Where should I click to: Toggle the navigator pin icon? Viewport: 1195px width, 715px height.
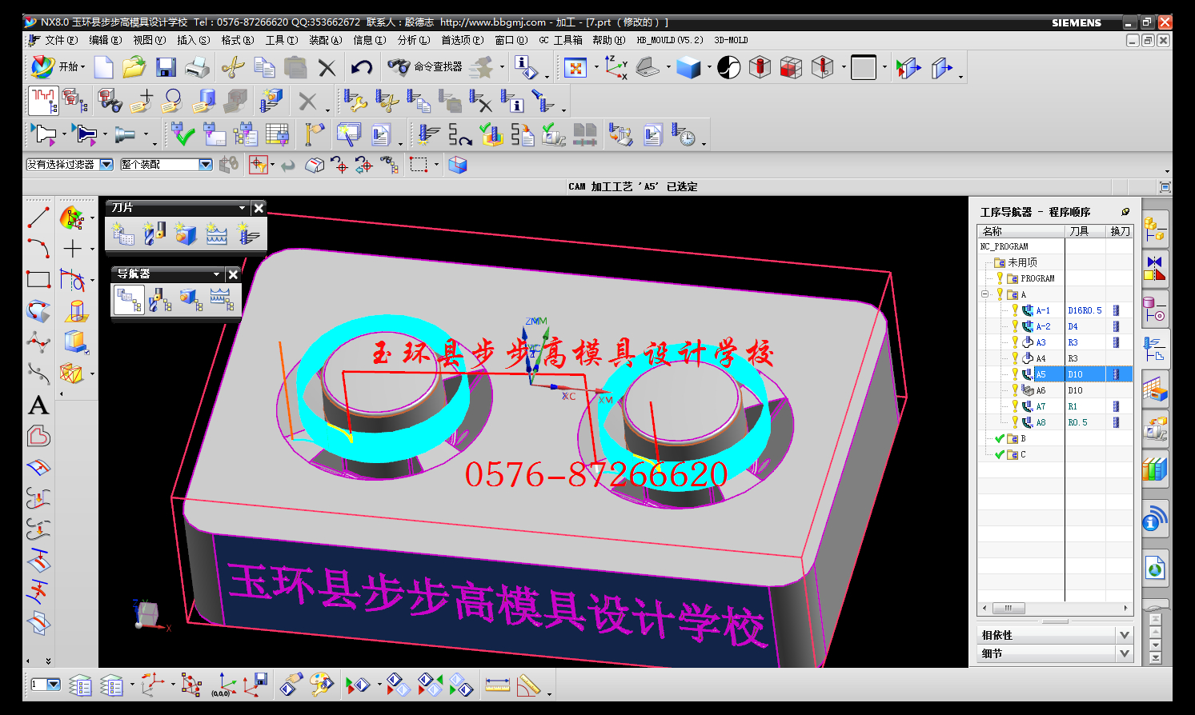coord(1125,212)
